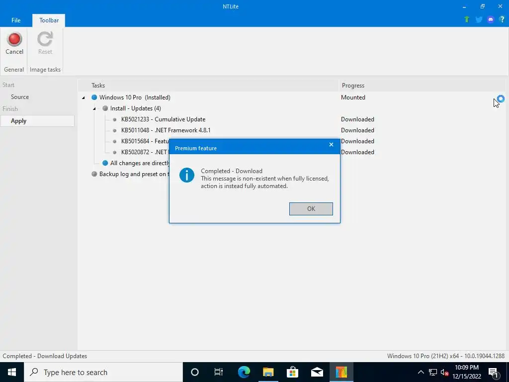Screen dimensions: 509x382
Task: Click the NTLite taskbar icon
Action: tap(341, 372)
